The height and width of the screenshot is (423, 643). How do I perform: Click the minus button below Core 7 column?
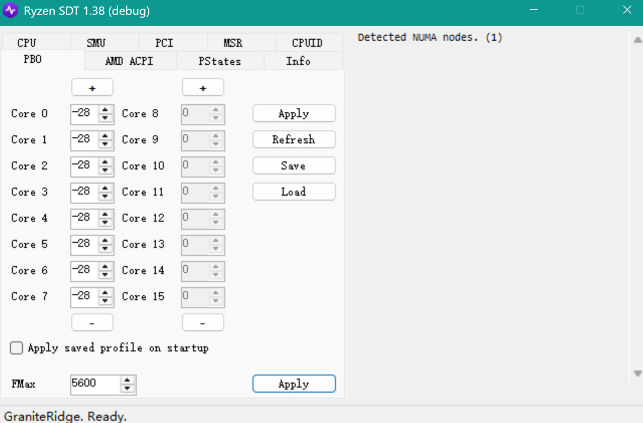pyautogui.click(x=92, y=323)
